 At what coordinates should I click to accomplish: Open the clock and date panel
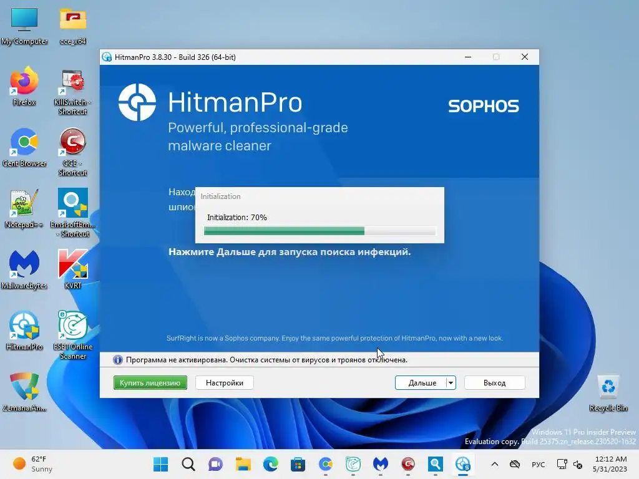click(610, 464)
